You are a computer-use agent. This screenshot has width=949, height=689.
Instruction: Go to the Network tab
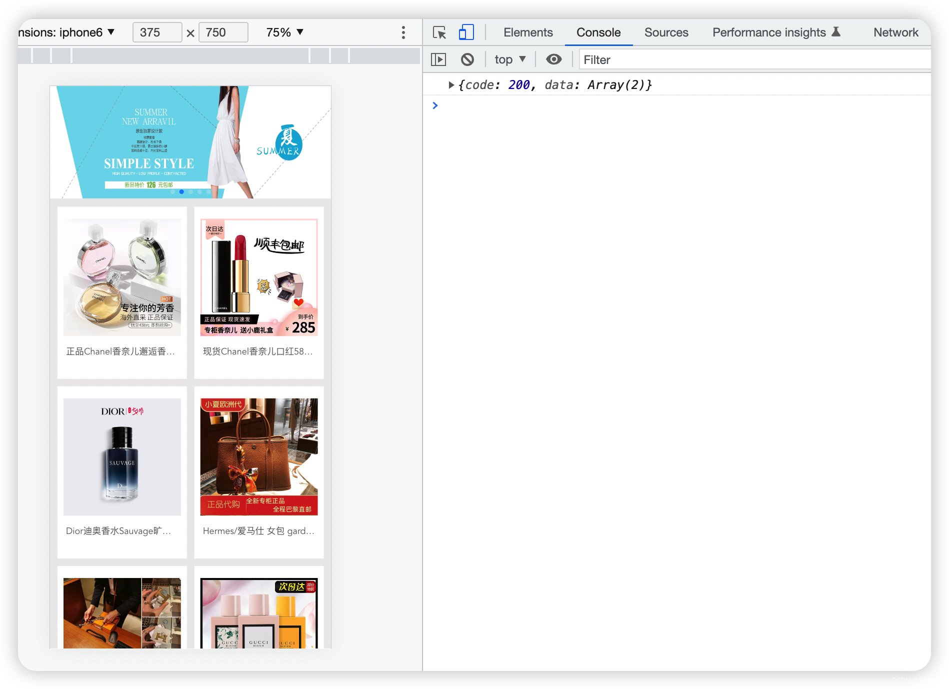895,32
